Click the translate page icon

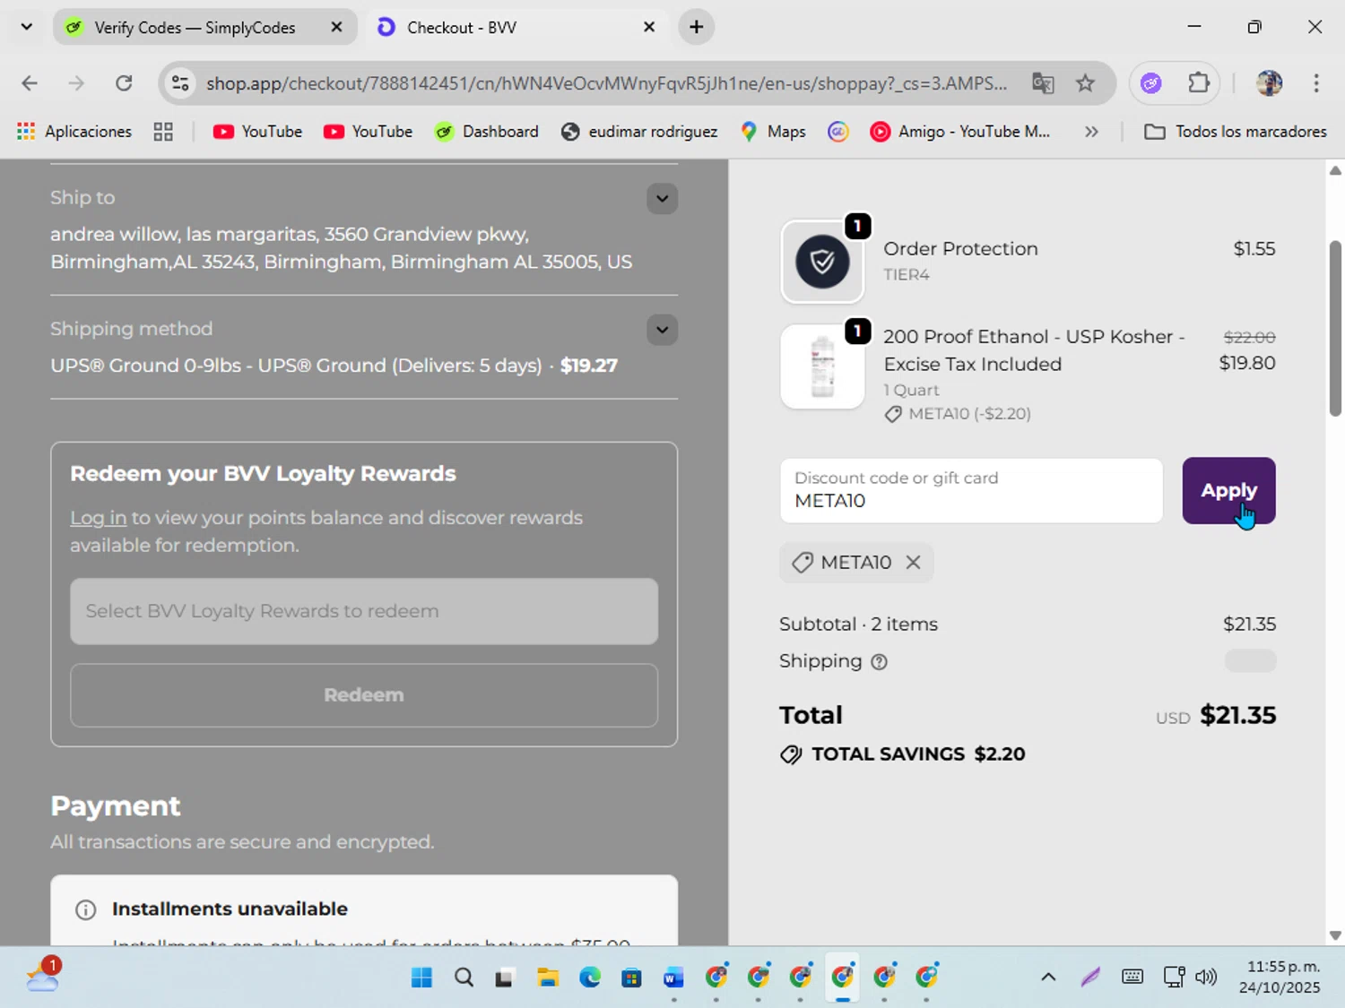[1043, 83]
